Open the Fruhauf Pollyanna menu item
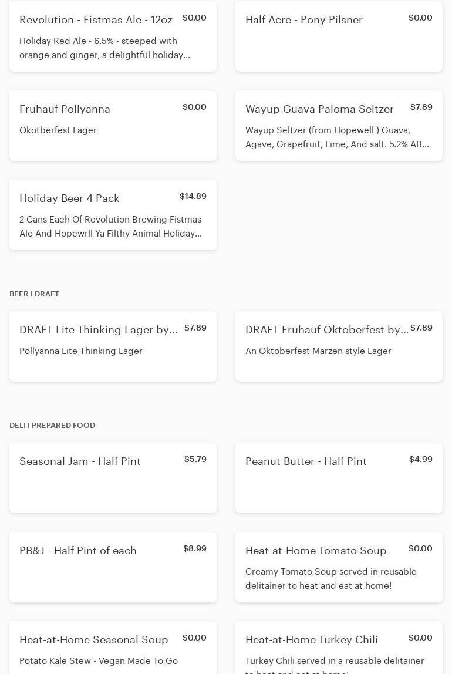This screenshot has width=452, height=674. coord(65,109)
